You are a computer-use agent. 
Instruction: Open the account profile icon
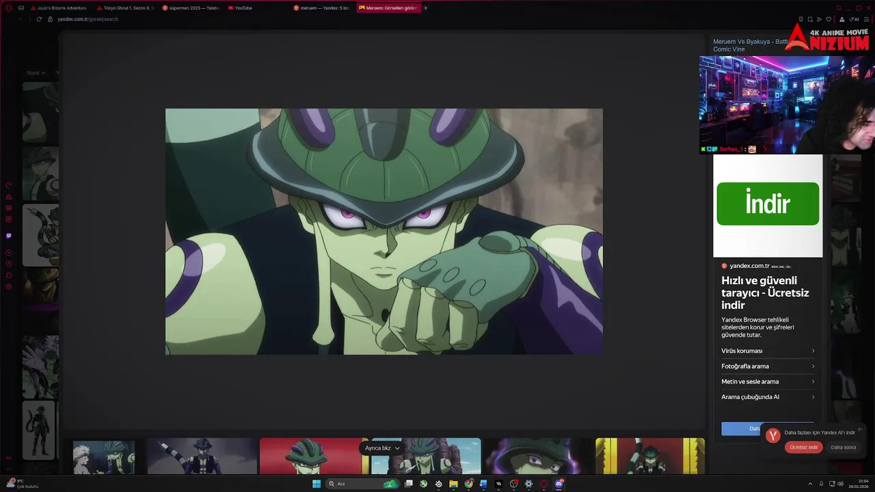point(842,19)
